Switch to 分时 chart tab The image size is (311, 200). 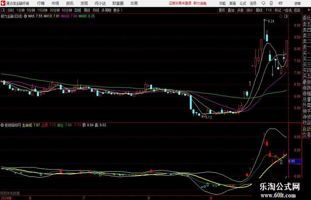[x=11, y=10]
